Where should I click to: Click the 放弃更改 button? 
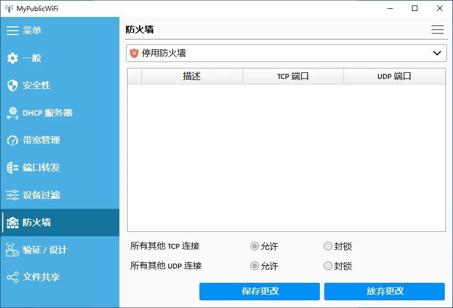click(384, 292)
